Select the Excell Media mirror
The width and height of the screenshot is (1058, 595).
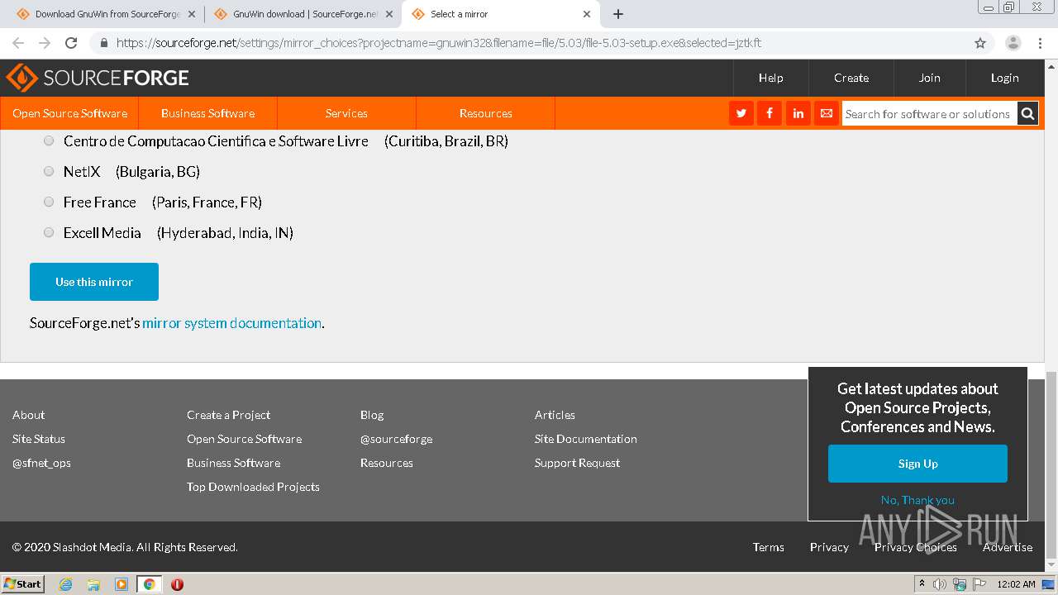tap(49, 232)
